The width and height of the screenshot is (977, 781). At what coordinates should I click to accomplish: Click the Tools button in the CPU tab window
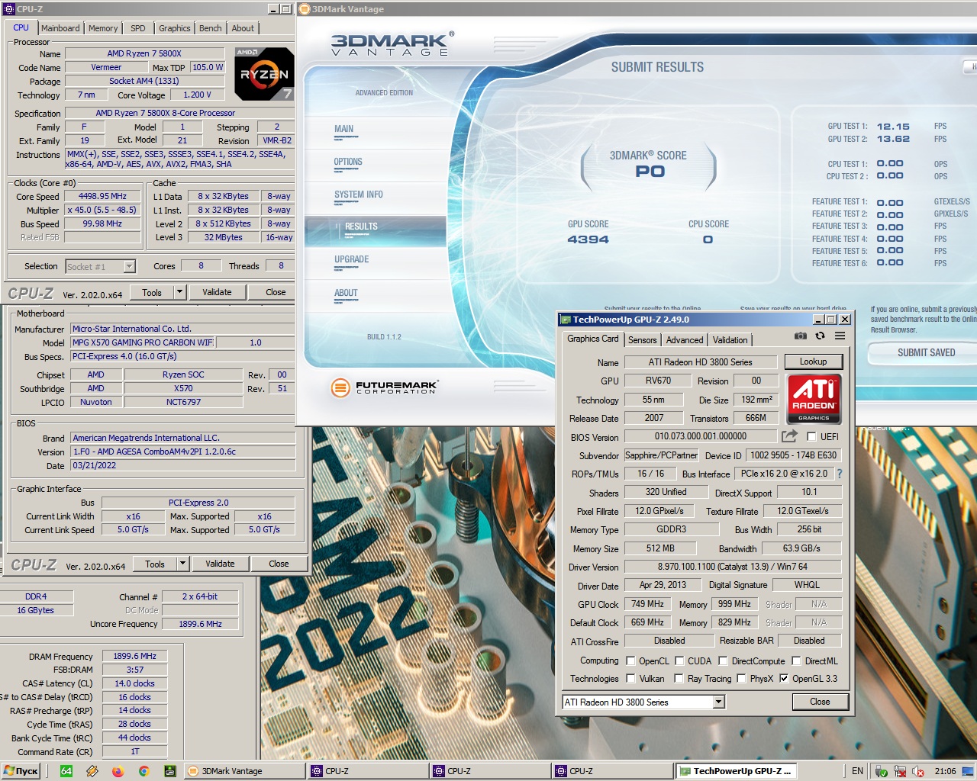click(x=152, y=292)
